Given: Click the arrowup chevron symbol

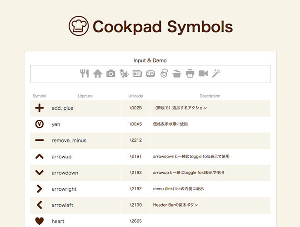Looking at the screenshot, I should [40, 157].
